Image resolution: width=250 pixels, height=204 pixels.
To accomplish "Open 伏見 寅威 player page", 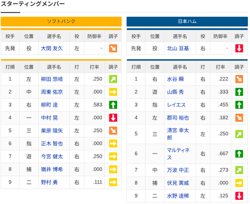I will tap(178, 183).
